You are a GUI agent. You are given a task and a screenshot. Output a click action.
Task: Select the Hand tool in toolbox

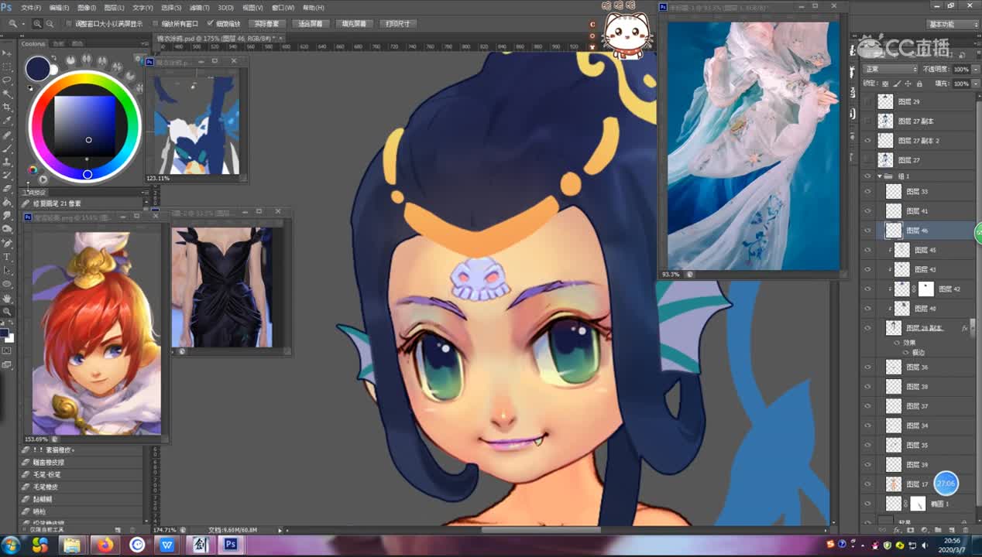click(7, 298)
